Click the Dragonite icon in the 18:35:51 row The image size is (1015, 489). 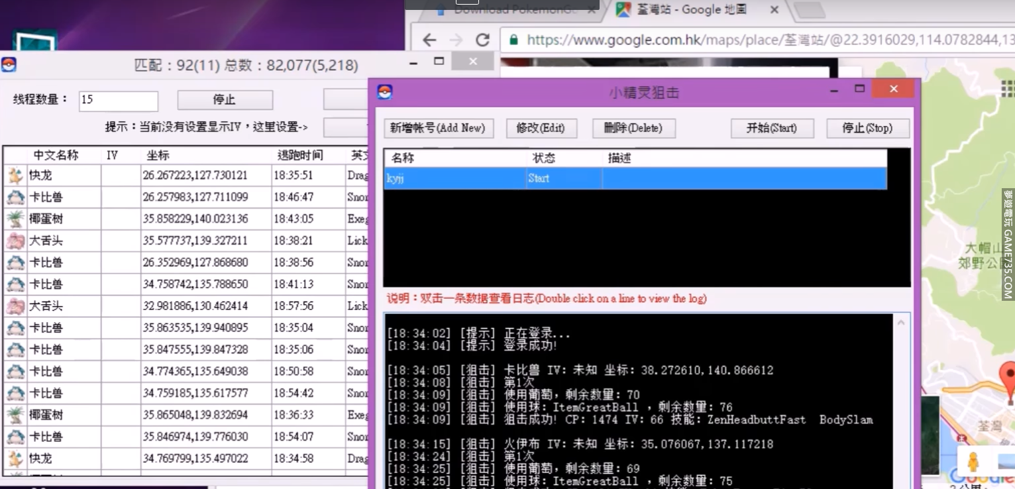[15, 176]
